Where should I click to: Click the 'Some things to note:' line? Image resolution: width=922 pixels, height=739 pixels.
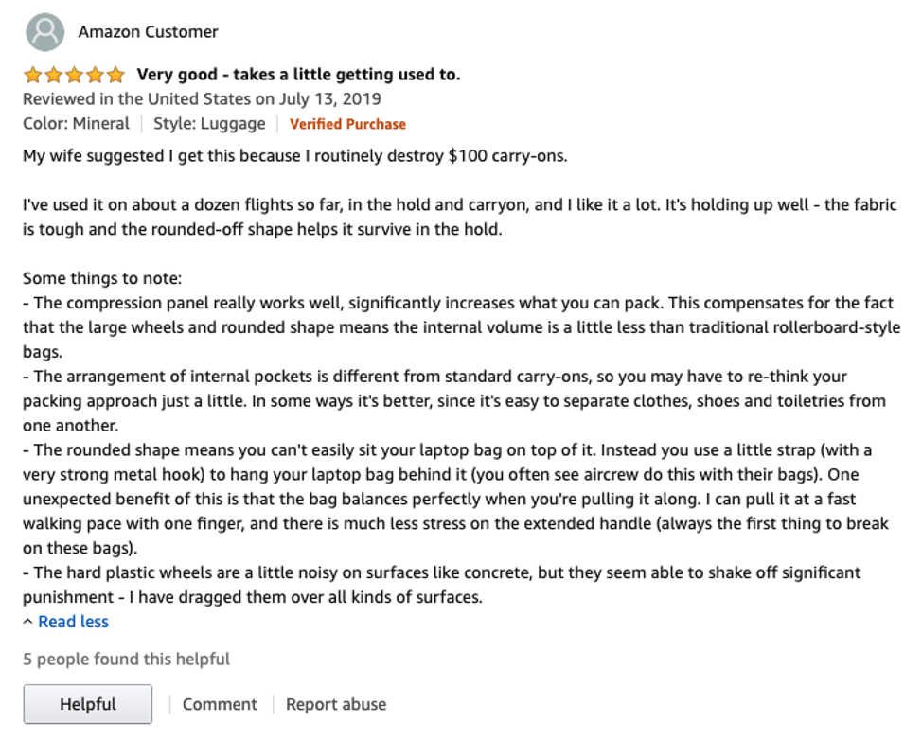(102, 278)
